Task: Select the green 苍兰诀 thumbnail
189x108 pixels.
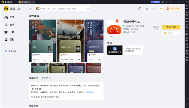Action: [x=40, y=68]
